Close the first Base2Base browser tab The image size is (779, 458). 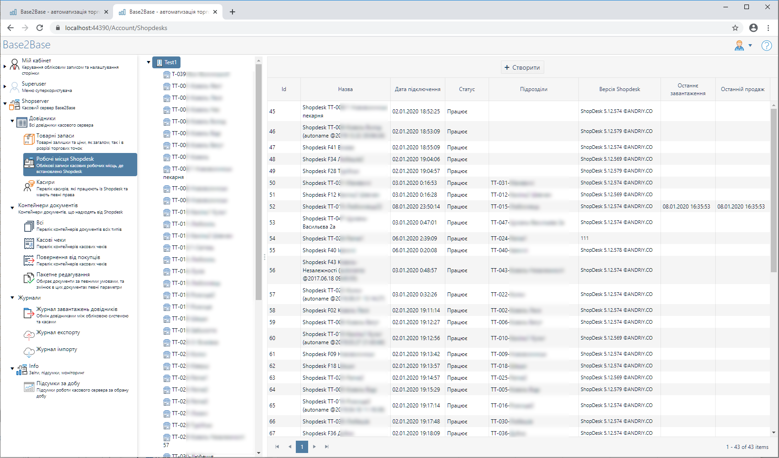click(106, 12)
